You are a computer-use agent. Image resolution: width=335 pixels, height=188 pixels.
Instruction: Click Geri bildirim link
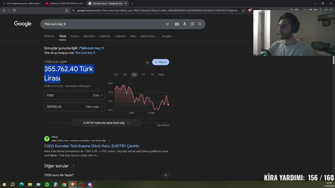tap(163, 125)
